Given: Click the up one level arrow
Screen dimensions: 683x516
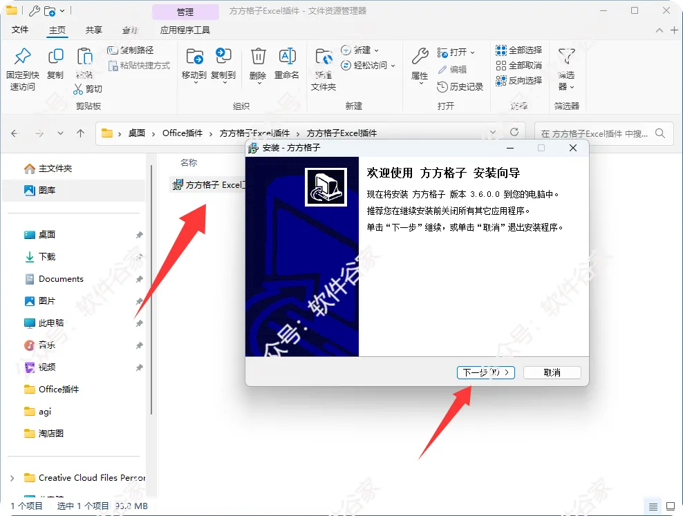Looking at the screenshot, I should (x=81, y=133).
